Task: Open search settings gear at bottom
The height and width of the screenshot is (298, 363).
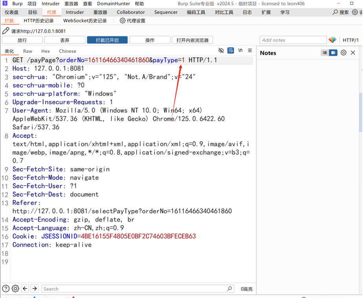Action: 15,289
